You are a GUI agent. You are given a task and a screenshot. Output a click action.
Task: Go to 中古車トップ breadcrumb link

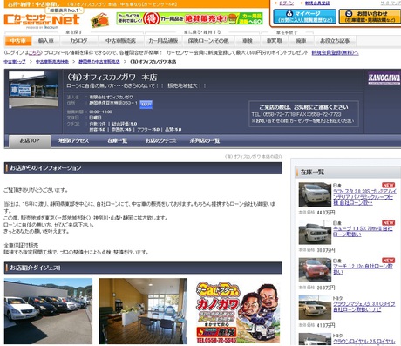point(15,62)
